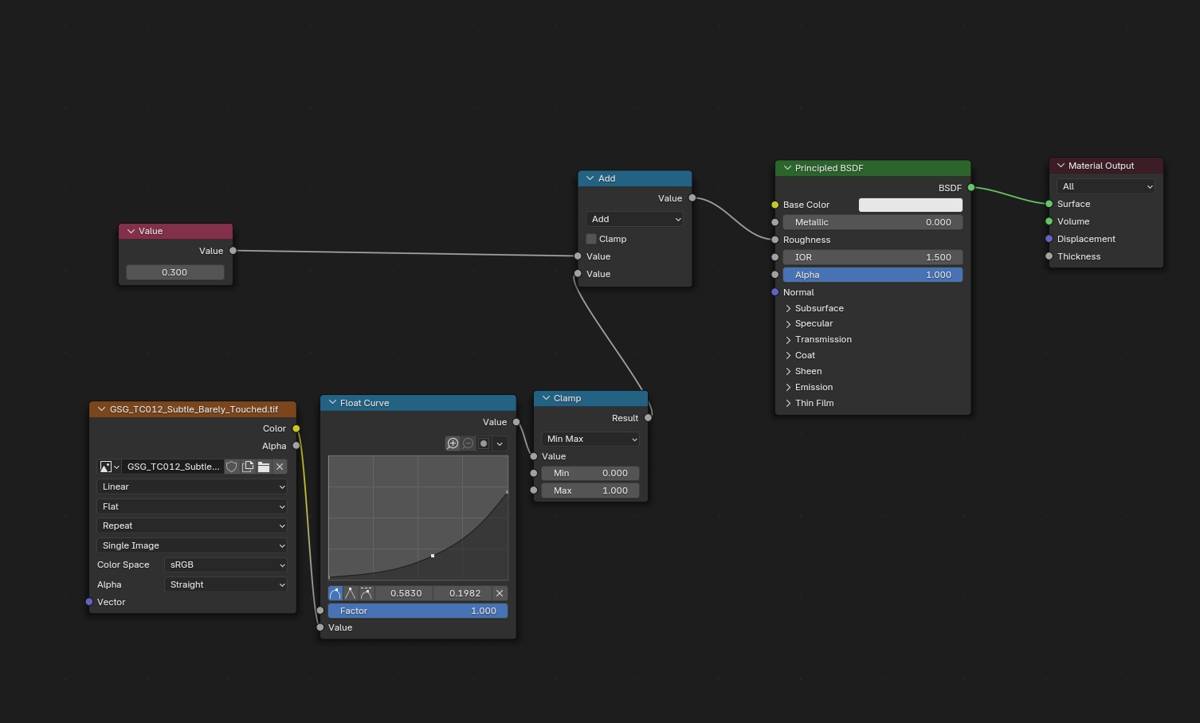Expand Transmission panel

[x=788, y=340]
